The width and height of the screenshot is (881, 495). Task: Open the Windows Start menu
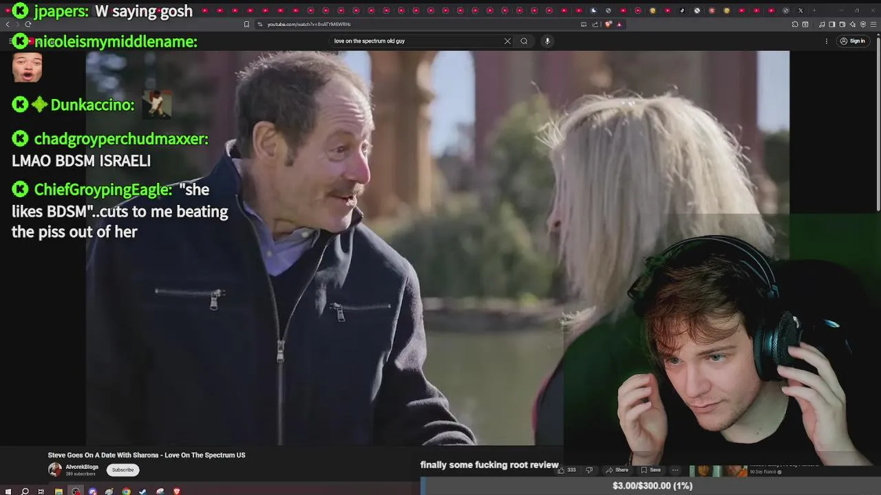[8, 491]
